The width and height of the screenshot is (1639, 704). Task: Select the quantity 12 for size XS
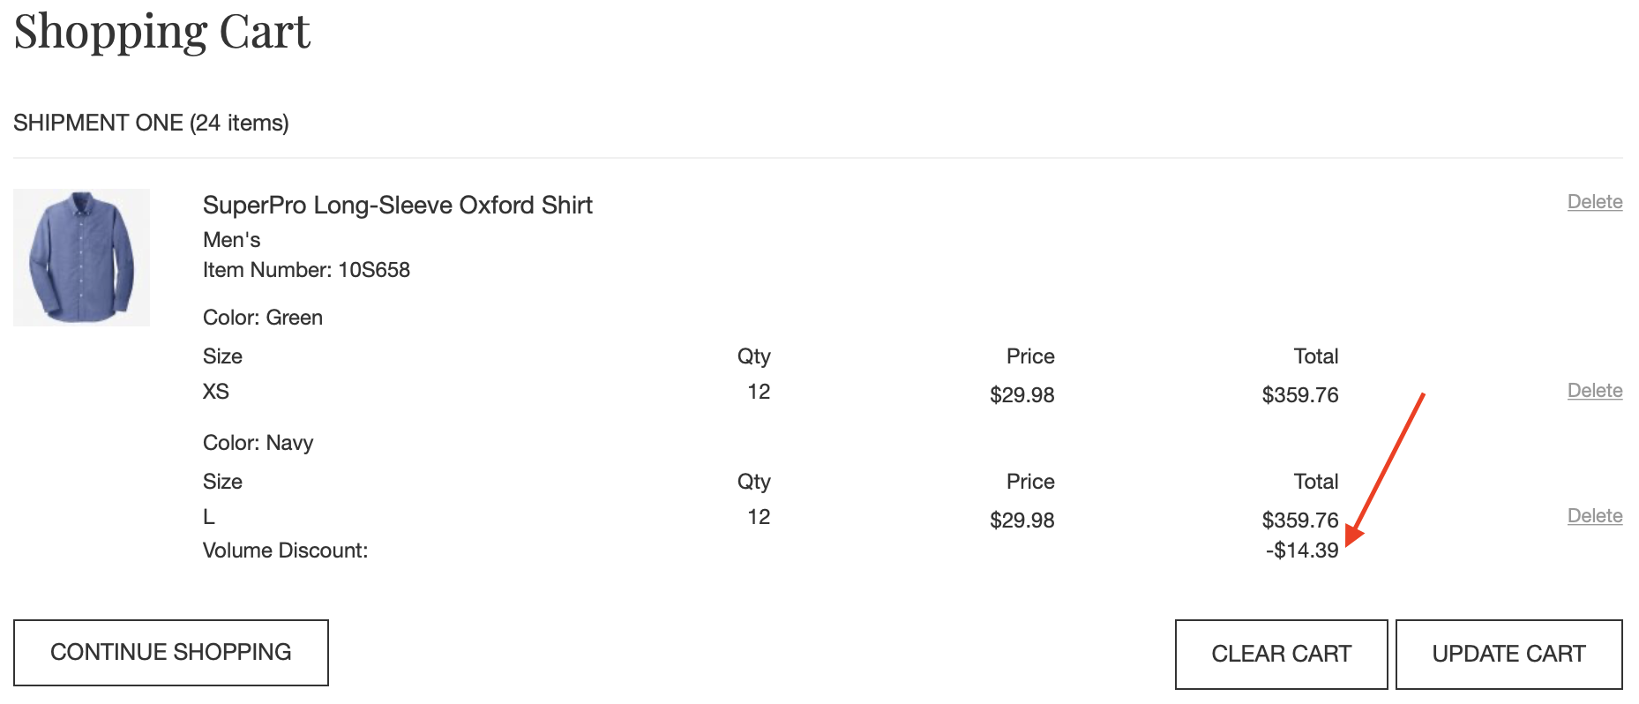[759, 392]
